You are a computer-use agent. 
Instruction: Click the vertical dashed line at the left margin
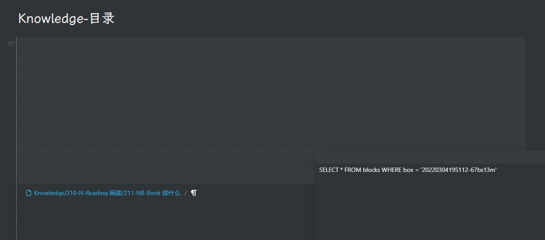point(17,131)
